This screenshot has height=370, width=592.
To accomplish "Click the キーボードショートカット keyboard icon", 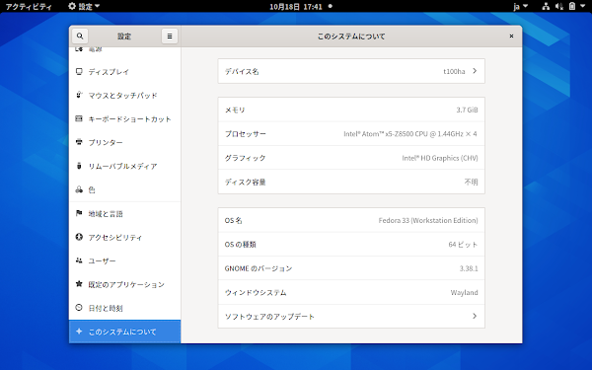I will 79,119.
